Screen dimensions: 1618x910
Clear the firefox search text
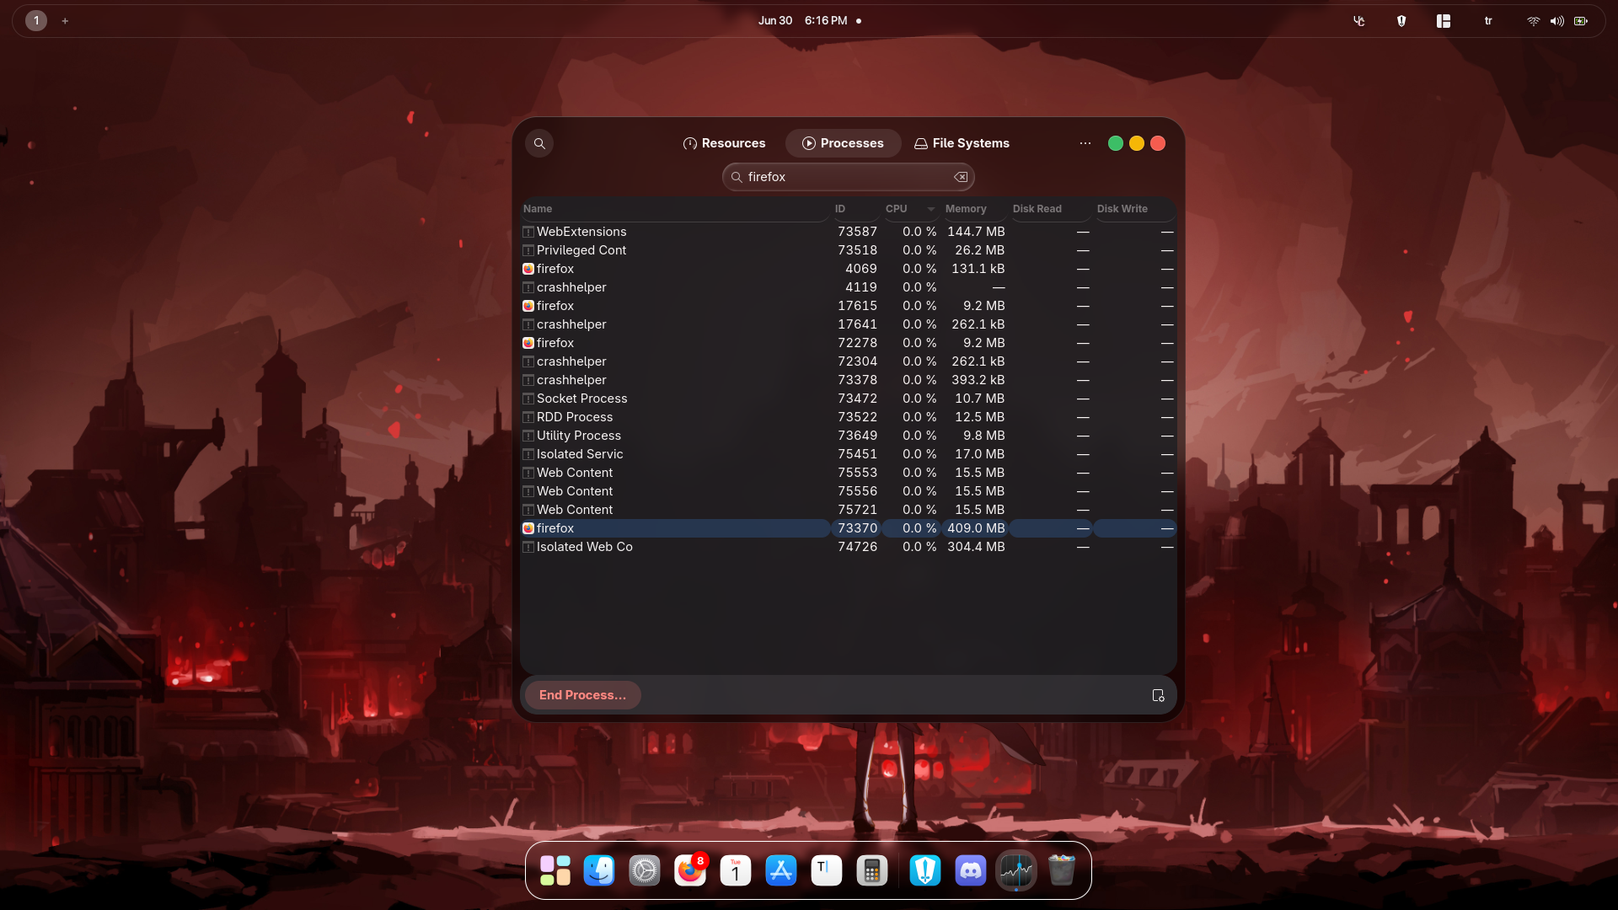click(x=961, y=177)
